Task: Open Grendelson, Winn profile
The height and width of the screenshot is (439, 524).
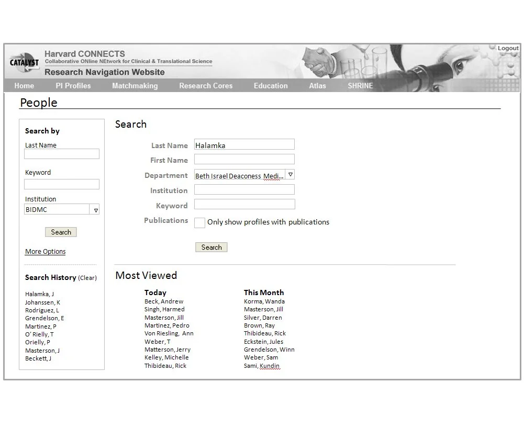Action: (x=270, y=350)
